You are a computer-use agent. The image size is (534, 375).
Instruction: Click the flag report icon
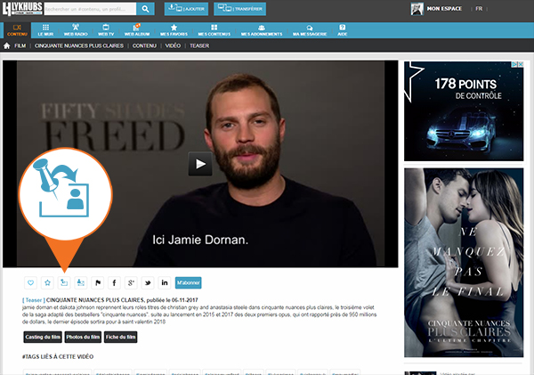(x=97, y=282)
